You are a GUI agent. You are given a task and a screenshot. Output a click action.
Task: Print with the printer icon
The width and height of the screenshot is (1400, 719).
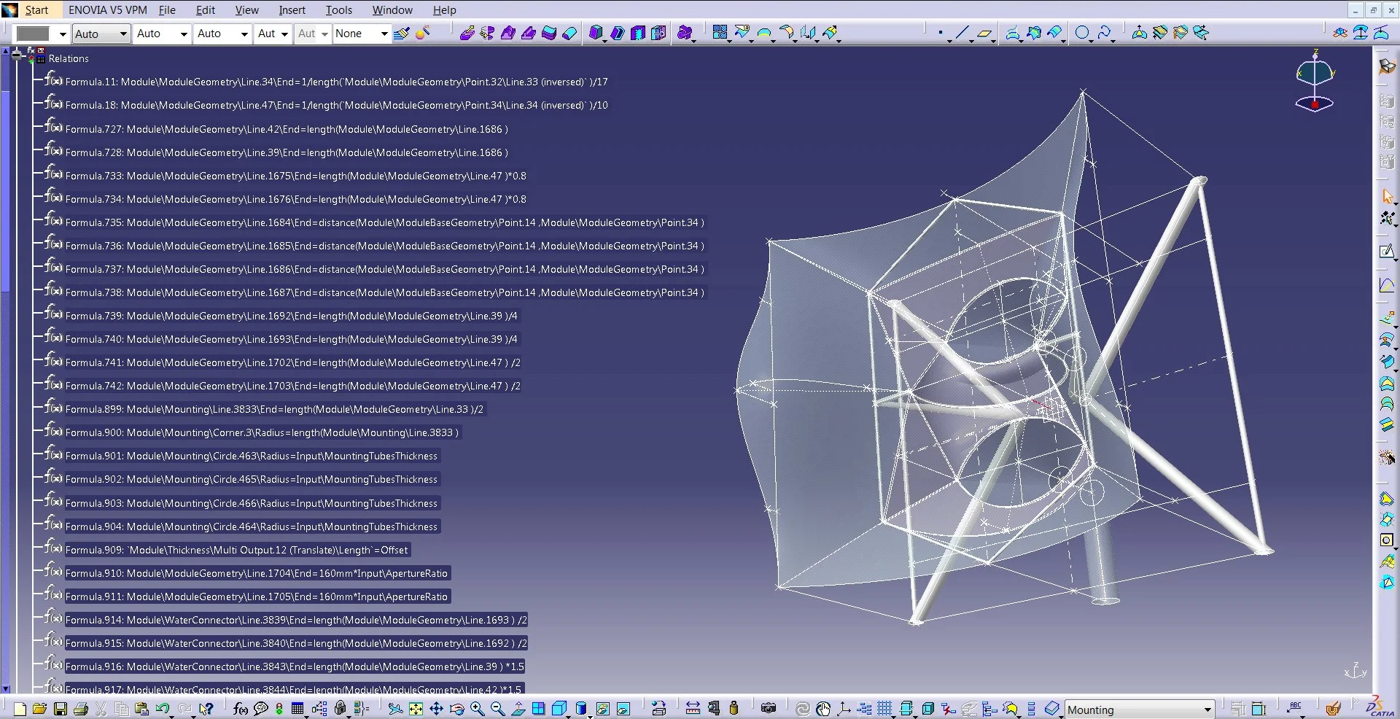tap(81, 709)
